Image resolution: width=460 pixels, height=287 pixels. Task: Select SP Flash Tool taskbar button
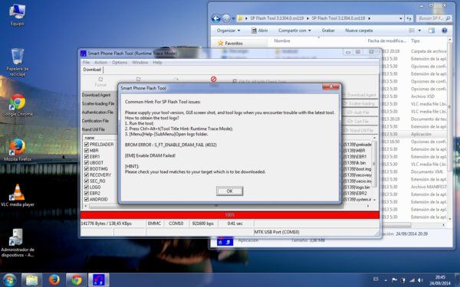tap(99, 280)
